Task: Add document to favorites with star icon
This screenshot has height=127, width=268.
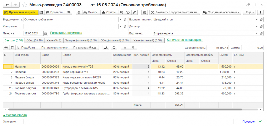Action: [x=24, y=5]
